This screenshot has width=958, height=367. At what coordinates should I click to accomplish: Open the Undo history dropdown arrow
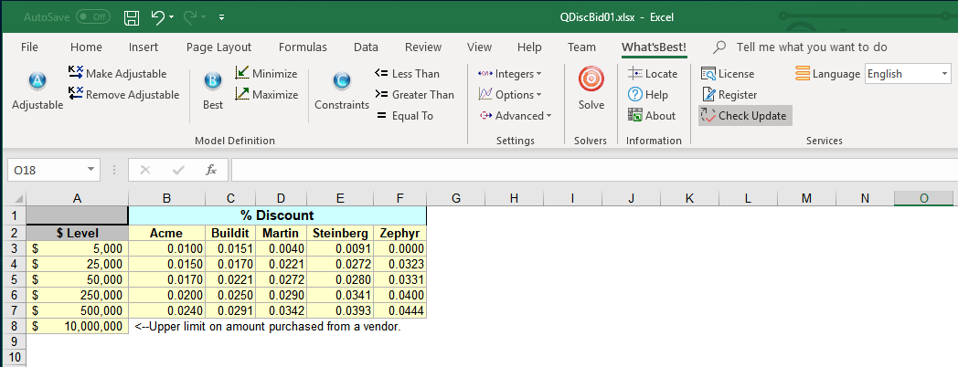click(x=171, y=17)
